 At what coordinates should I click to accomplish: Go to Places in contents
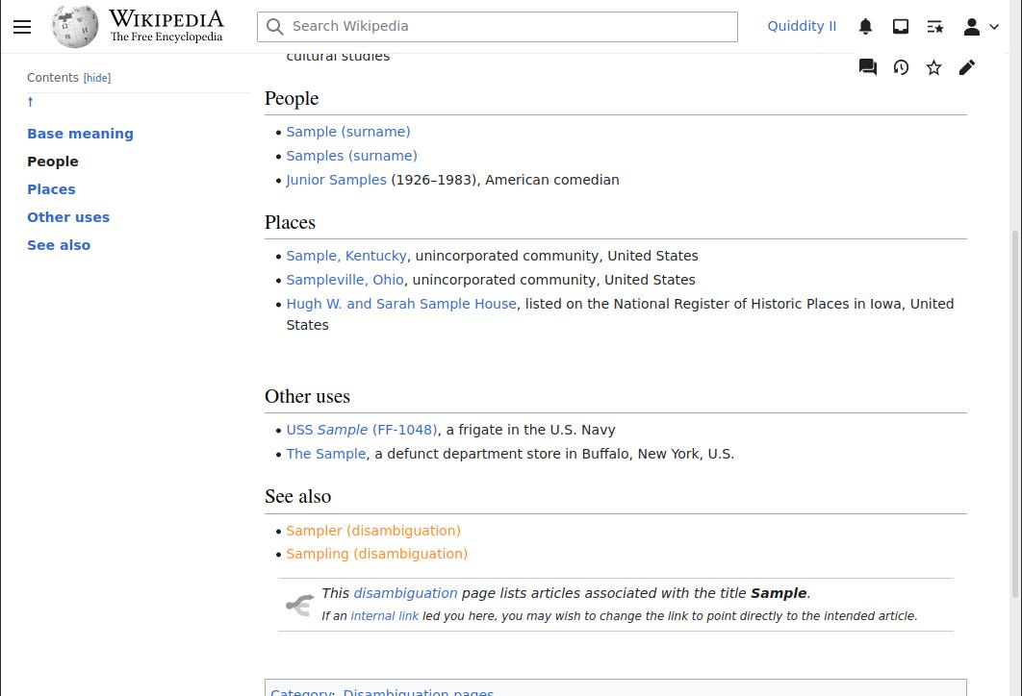pos(52,189)
